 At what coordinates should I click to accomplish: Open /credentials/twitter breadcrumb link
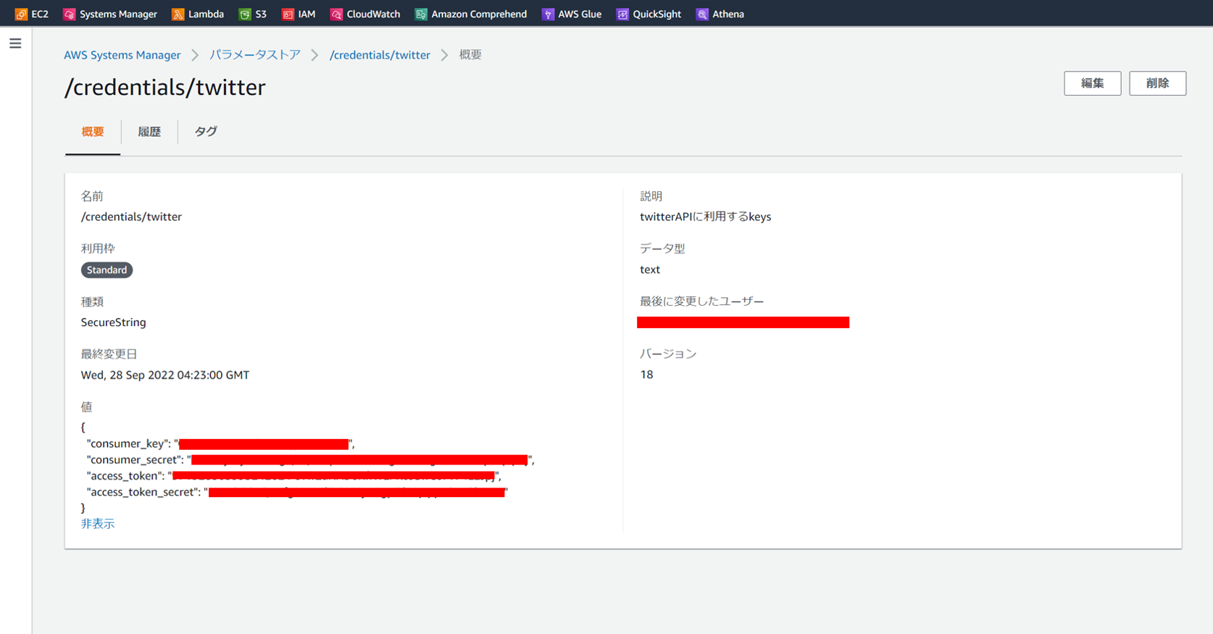tap(380, 55)
